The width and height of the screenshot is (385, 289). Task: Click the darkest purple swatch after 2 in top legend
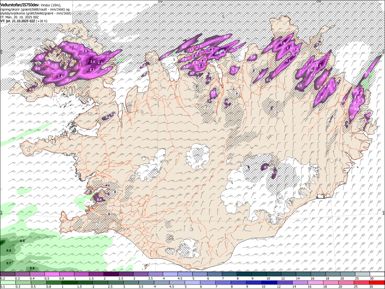point(111,274)
